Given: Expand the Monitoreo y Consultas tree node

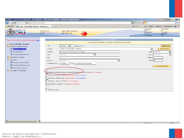Looking at the screenshot, I should pos(8,57).
